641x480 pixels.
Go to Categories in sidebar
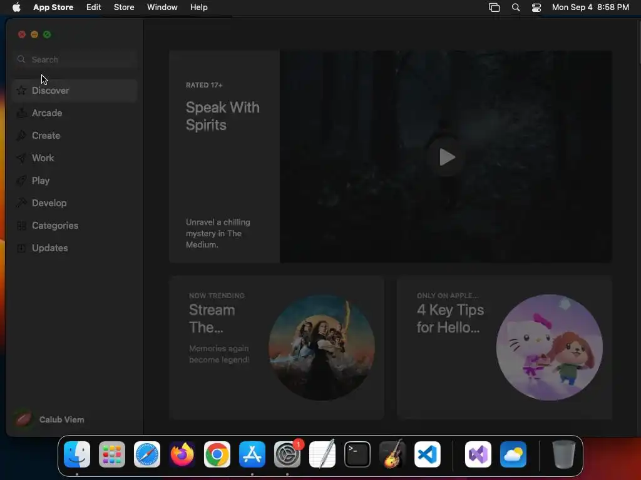[x=74, y=225]
